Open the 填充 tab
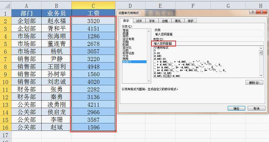Screen dimensions: 269x142 click(178, 21)
